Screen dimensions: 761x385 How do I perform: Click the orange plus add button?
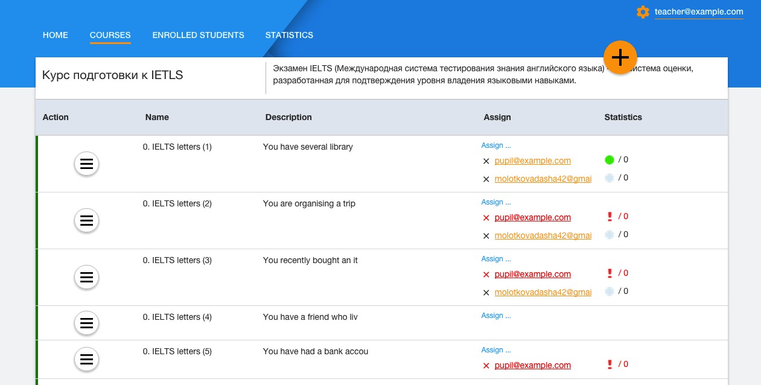pos(620,57)
